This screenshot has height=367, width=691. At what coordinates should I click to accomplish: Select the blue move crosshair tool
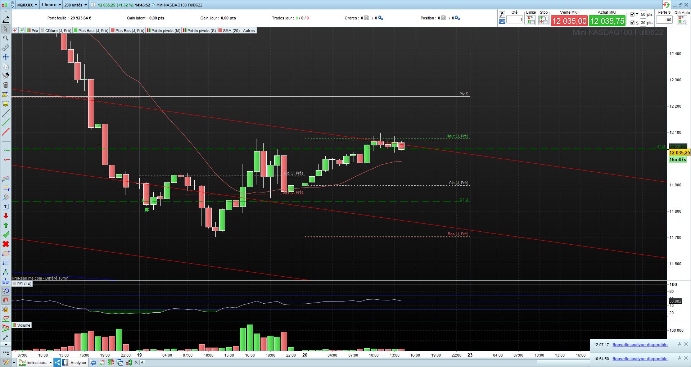(x=6, y=57)
